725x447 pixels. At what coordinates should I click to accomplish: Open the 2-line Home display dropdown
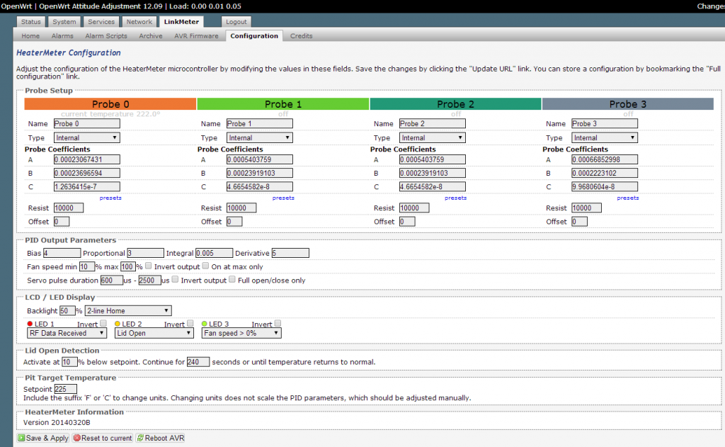[x=128, y=310]
